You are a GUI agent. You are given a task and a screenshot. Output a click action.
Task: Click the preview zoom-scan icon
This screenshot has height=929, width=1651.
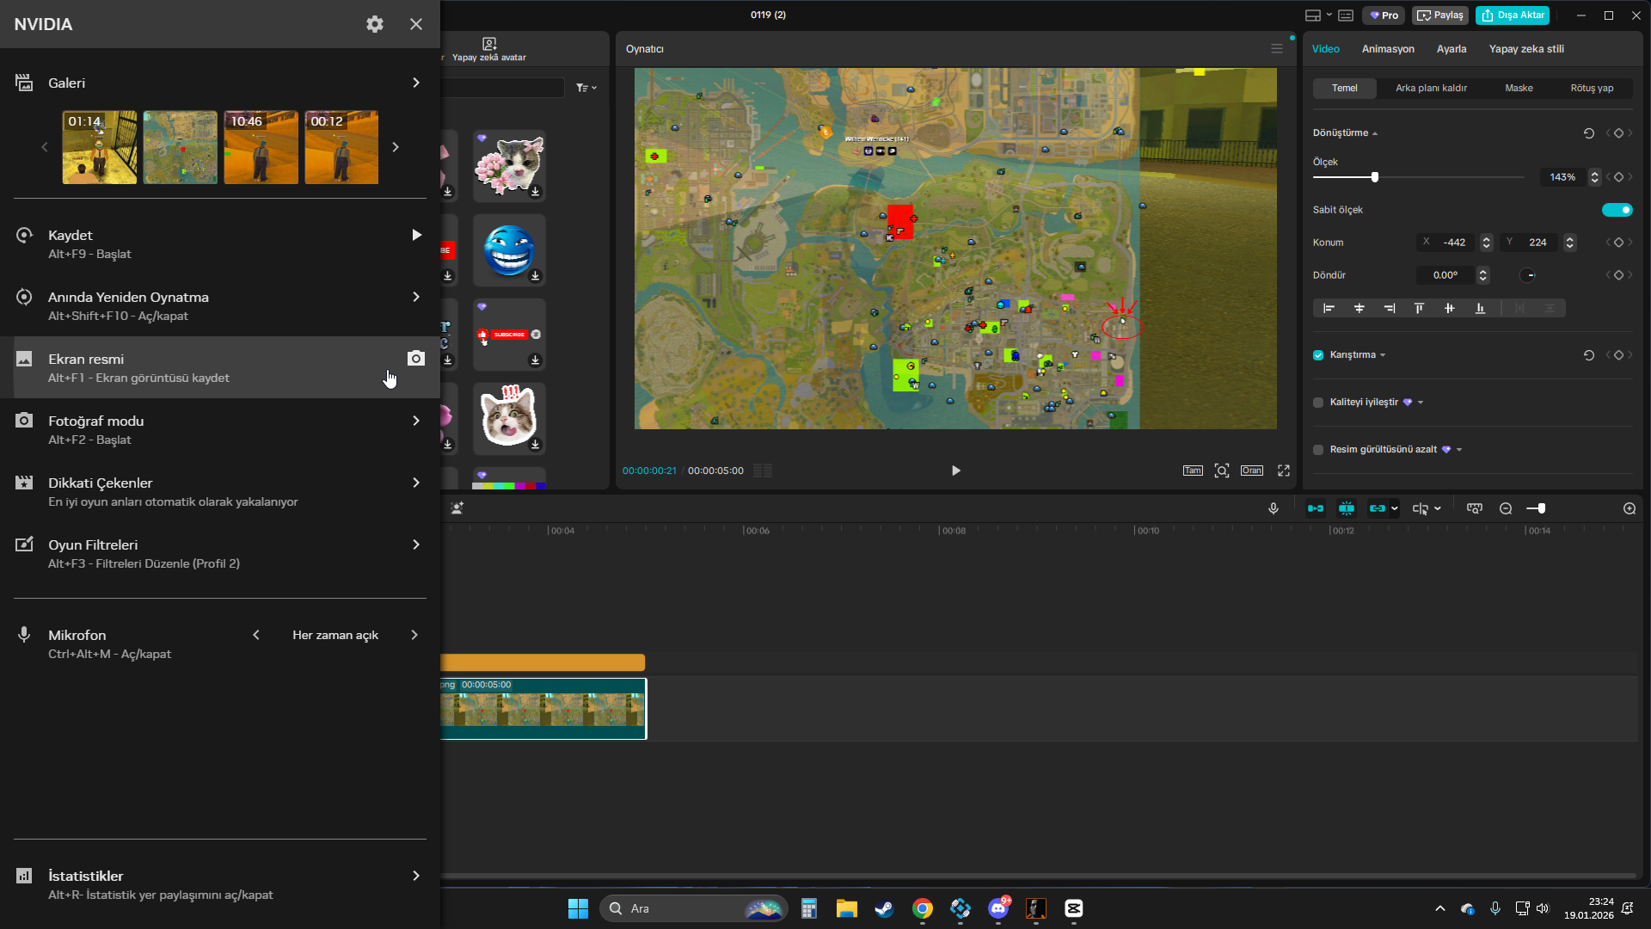[x=1222, y=471]
